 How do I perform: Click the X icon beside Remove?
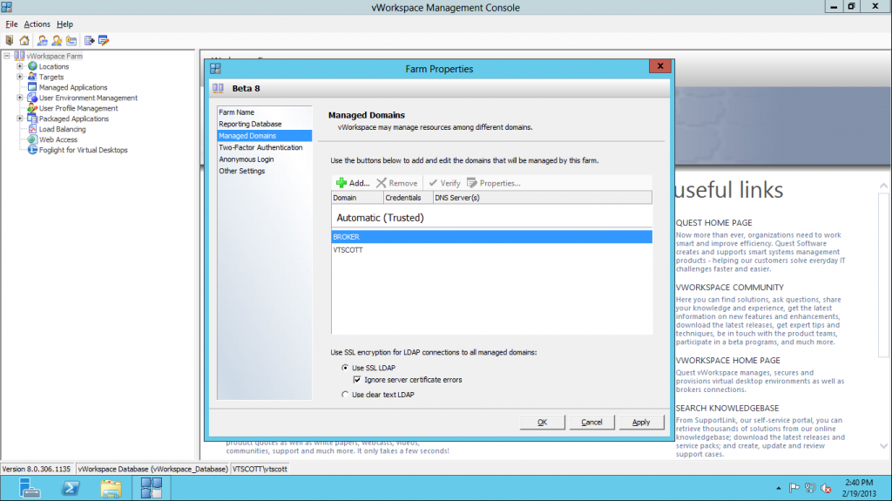pyautogui.click(x=382, y=183)
